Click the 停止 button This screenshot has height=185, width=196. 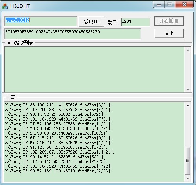[169, 33]
